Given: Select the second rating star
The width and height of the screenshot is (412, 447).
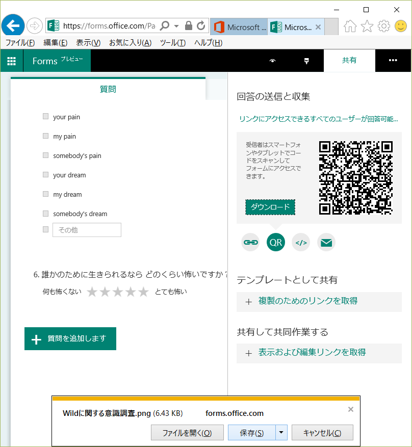Looking at the screenshot, I should (105, 292).
